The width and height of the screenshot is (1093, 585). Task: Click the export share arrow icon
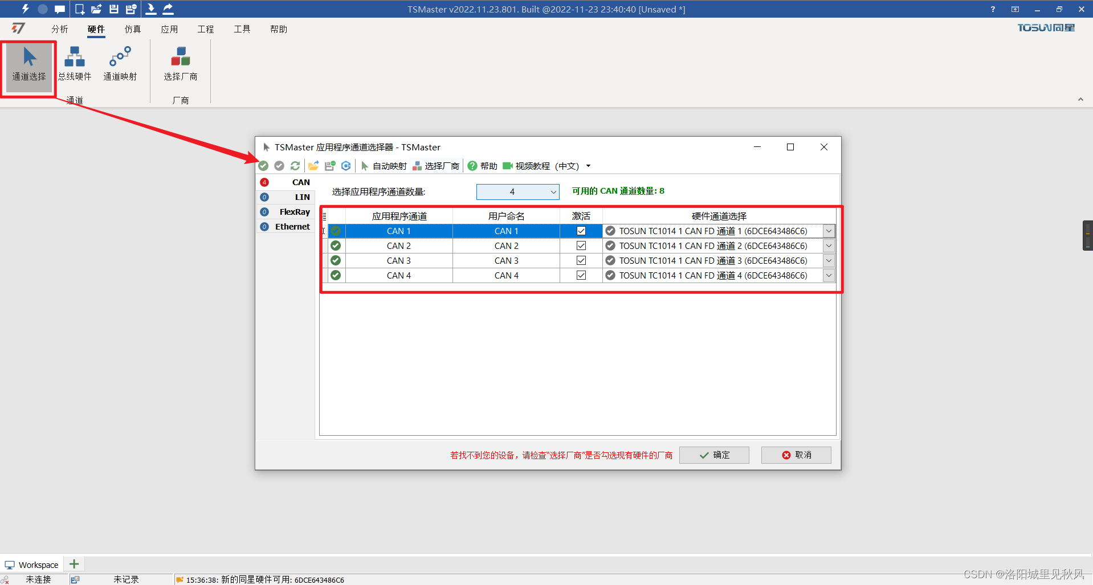tap(168, 9)
